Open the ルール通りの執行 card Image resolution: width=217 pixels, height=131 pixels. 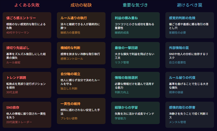point(81,25)
